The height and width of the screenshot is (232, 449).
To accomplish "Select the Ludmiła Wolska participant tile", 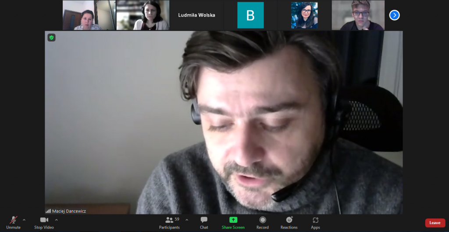I will (x=196, y=15).
